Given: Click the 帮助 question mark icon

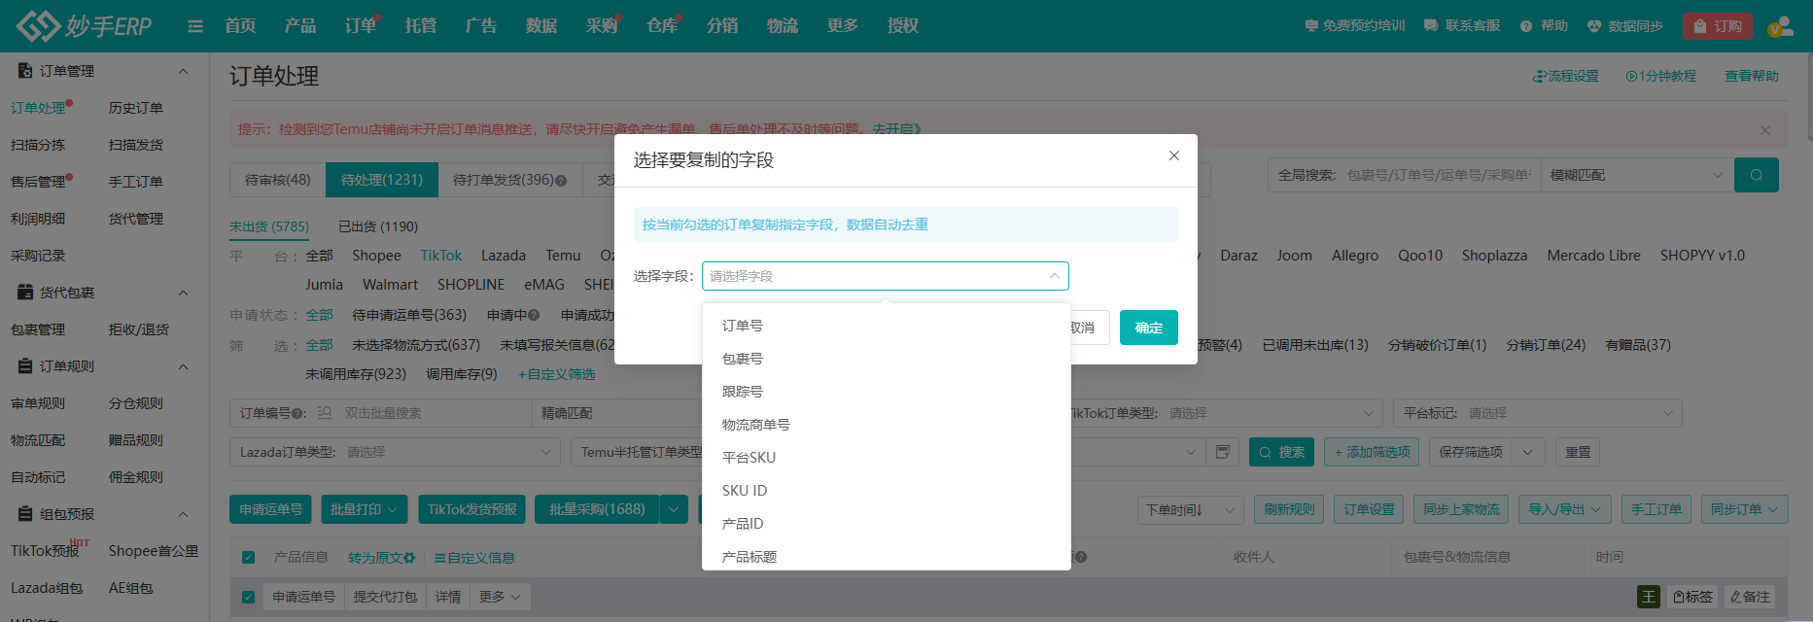Looking at the screenshot, I should [1526, 26].
